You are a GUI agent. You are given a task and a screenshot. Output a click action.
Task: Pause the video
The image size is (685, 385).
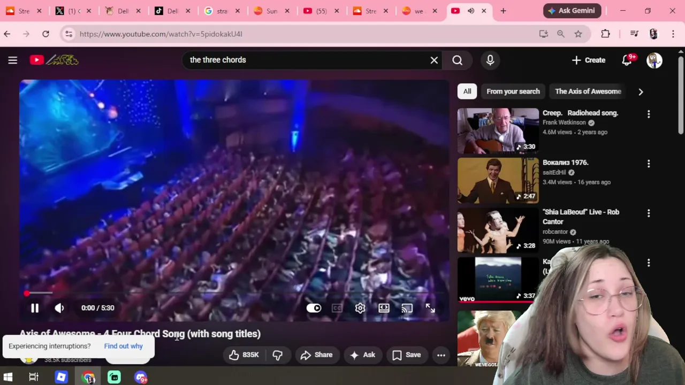tap(35, 308)
